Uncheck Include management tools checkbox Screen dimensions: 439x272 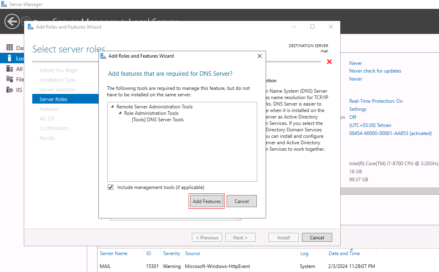click(x=110, y=187)
